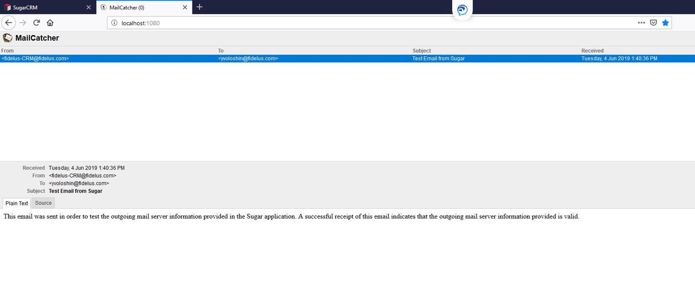Go back using the browser back arrow
Viewport: 695px width, 295px height.
(9, 23)
